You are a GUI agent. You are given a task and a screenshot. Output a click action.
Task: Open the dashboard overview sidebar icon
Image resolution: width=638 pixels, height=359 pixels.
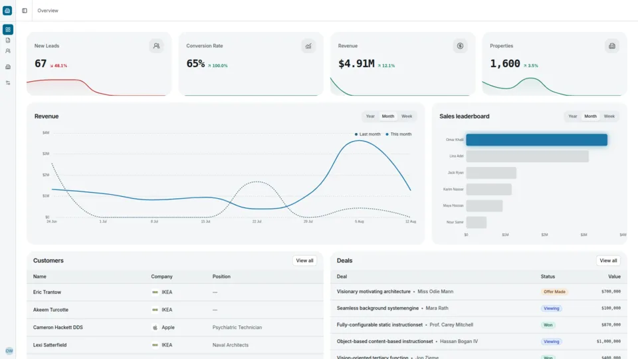pyautogui.click(x=8, y=29)
